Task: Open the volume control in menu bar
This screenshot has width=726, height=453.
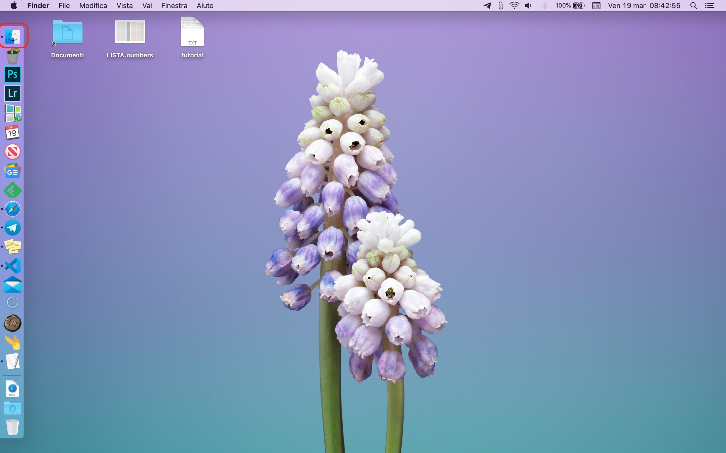Action: tap(528, 6)
